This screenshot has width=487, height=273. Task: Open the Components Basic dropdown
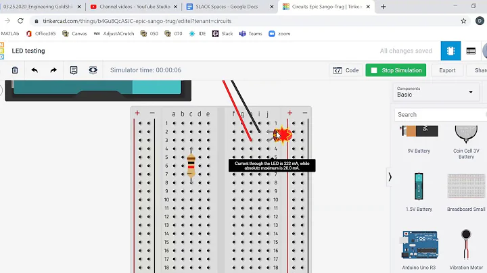click(x=435, y=92)
